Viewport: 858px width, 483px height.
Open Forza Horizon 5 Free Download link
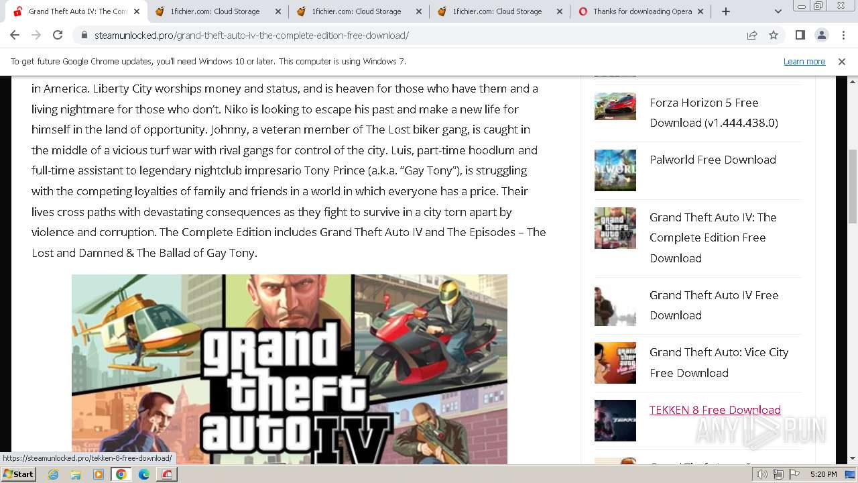point(713,113)
